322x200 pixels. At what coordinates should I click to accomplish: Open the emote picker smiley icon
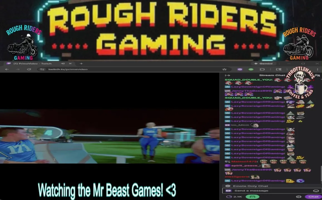coord(316,191)
